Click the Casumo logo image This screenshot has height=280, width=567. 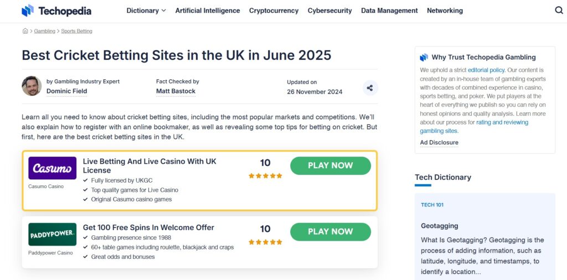[53, 168]
